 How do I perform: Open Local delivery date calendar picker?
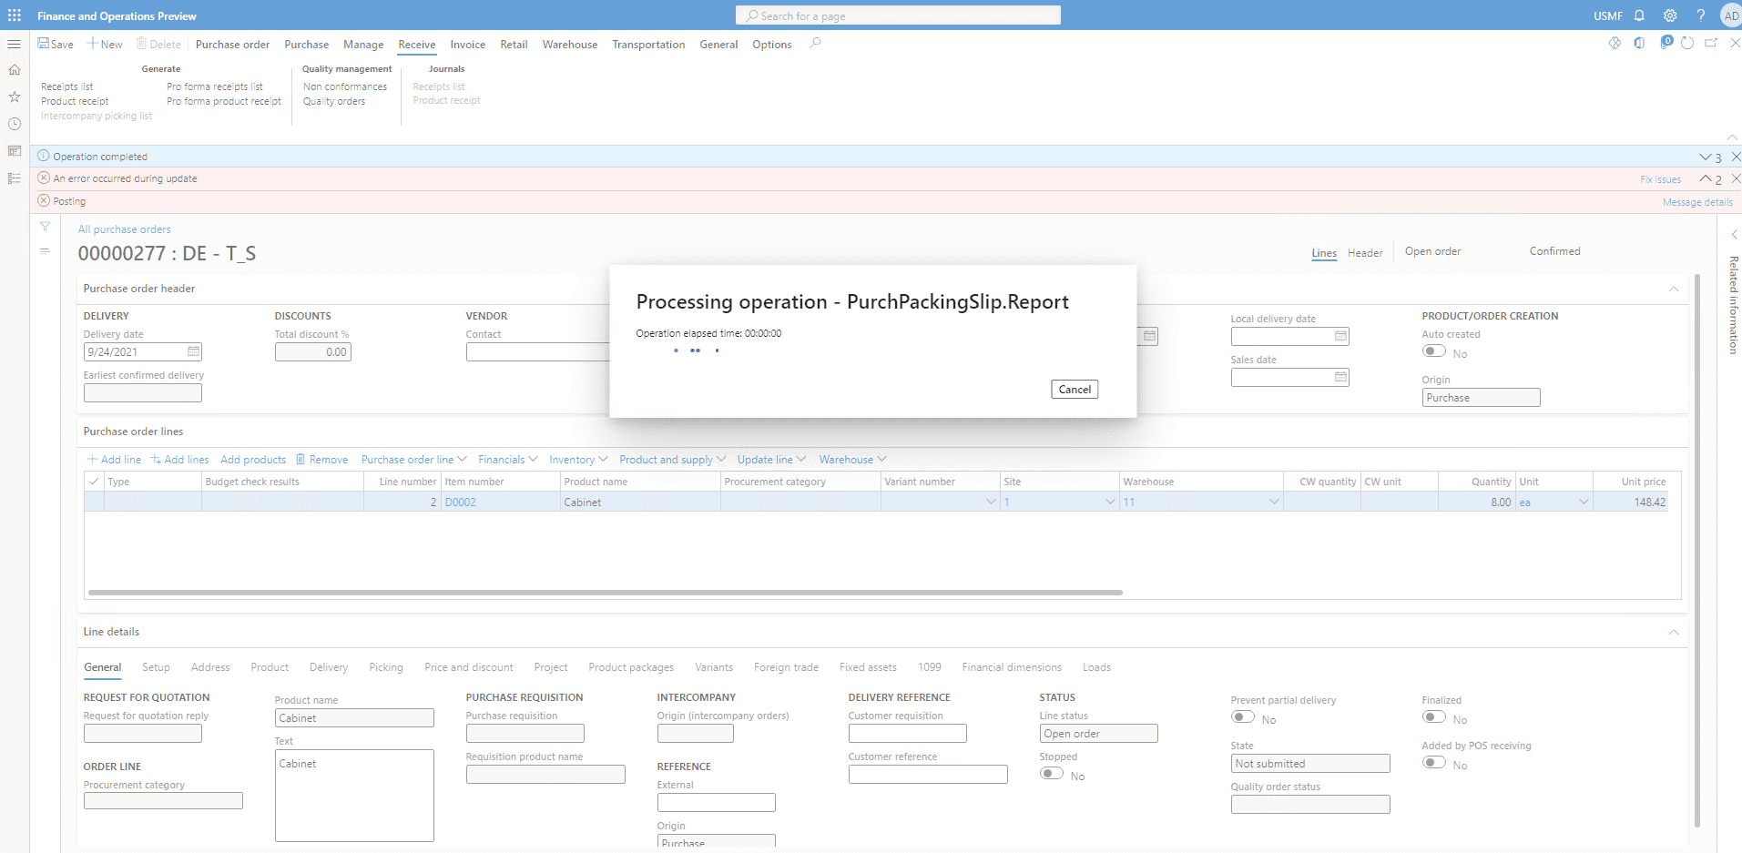1340,336
